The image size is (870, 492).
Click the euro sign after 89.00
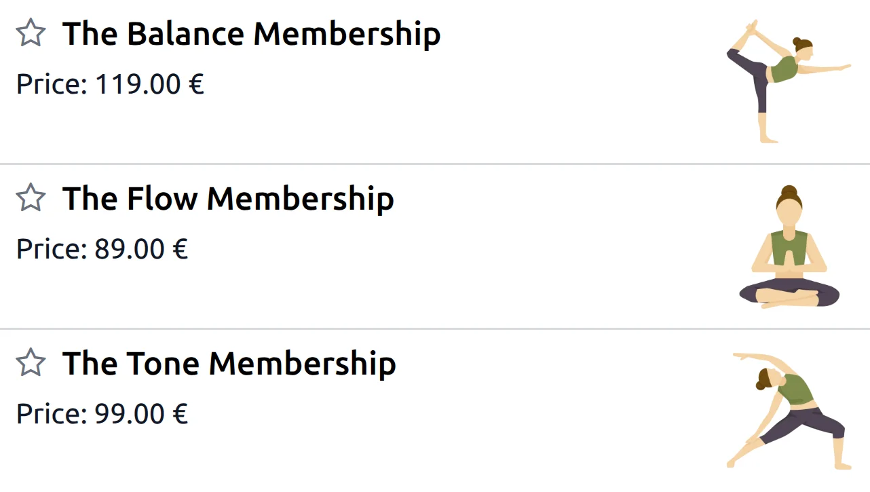pos(180,250)
